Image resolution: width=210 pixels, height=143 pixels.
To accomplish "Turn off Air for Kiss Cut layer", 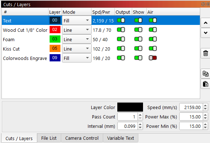I will click(x=153, y=48).
